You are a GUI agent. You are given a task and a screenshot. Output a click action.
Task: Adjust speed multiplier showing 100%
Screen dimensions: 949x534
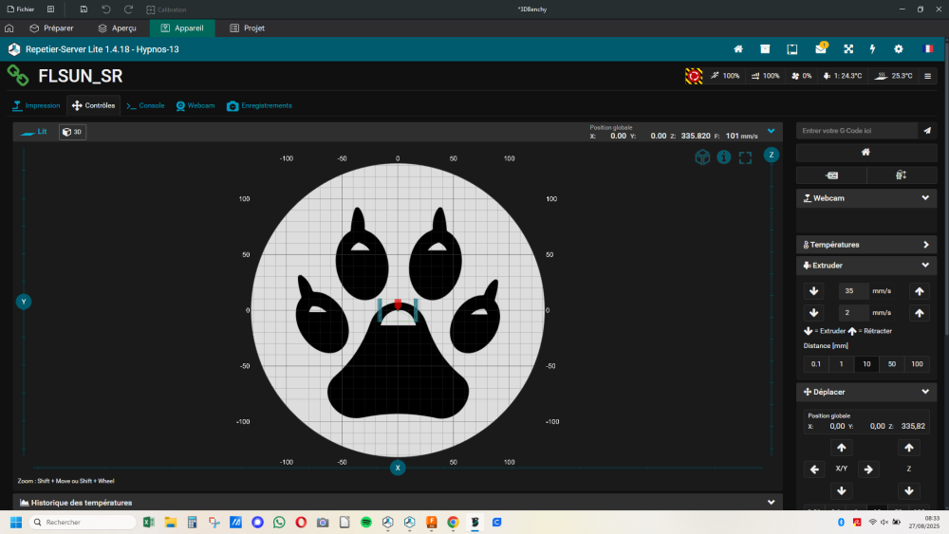click(x=725, y=76)
